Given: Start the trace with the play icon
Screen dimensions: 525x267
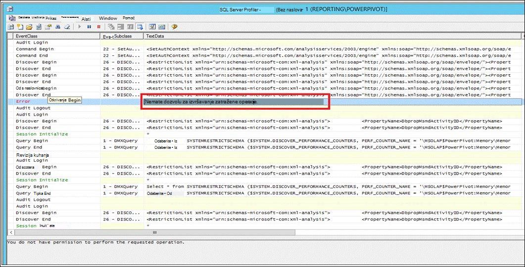Looking at the screenshot, I should coord(80,27).
